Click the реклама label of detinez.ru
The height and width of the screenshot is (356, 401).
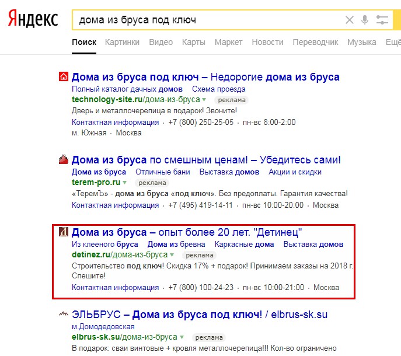200,255
